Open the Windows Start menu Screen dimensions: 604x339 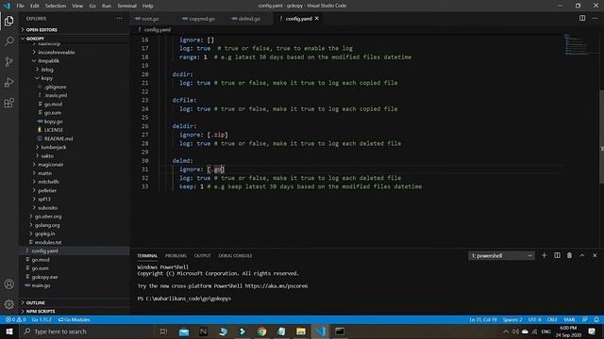(9, 331)
